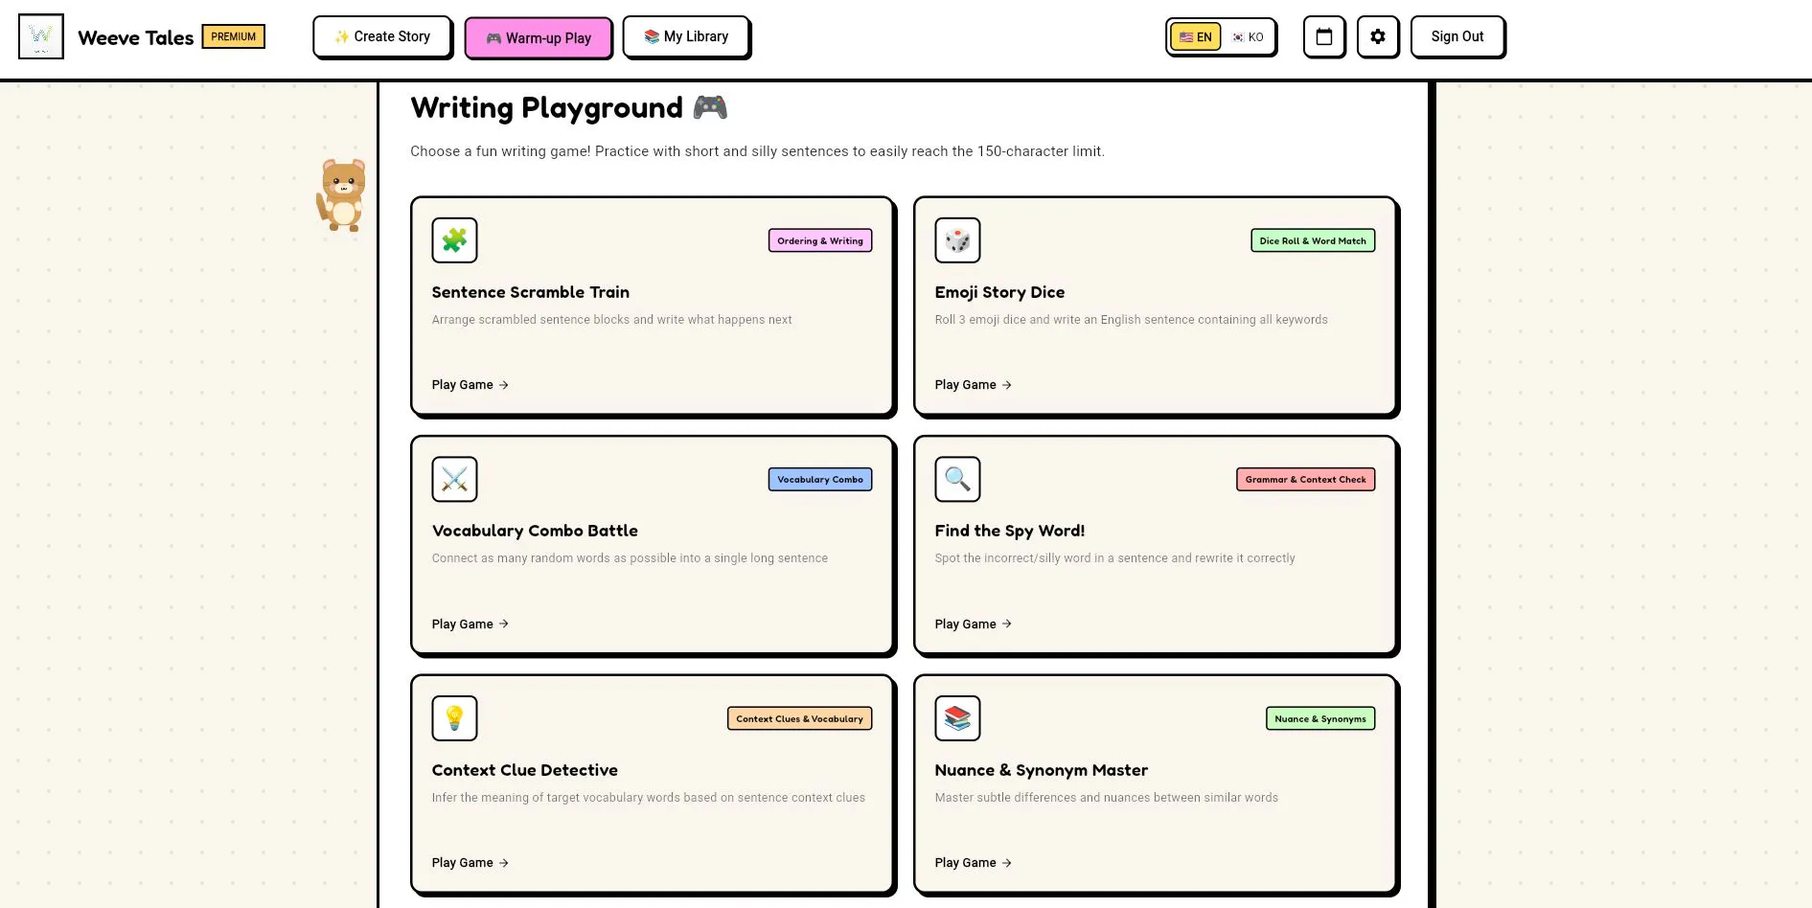Play Game on Nuance & Synonym Master
The image size is (1812, 908).
(x=973, y=863)
